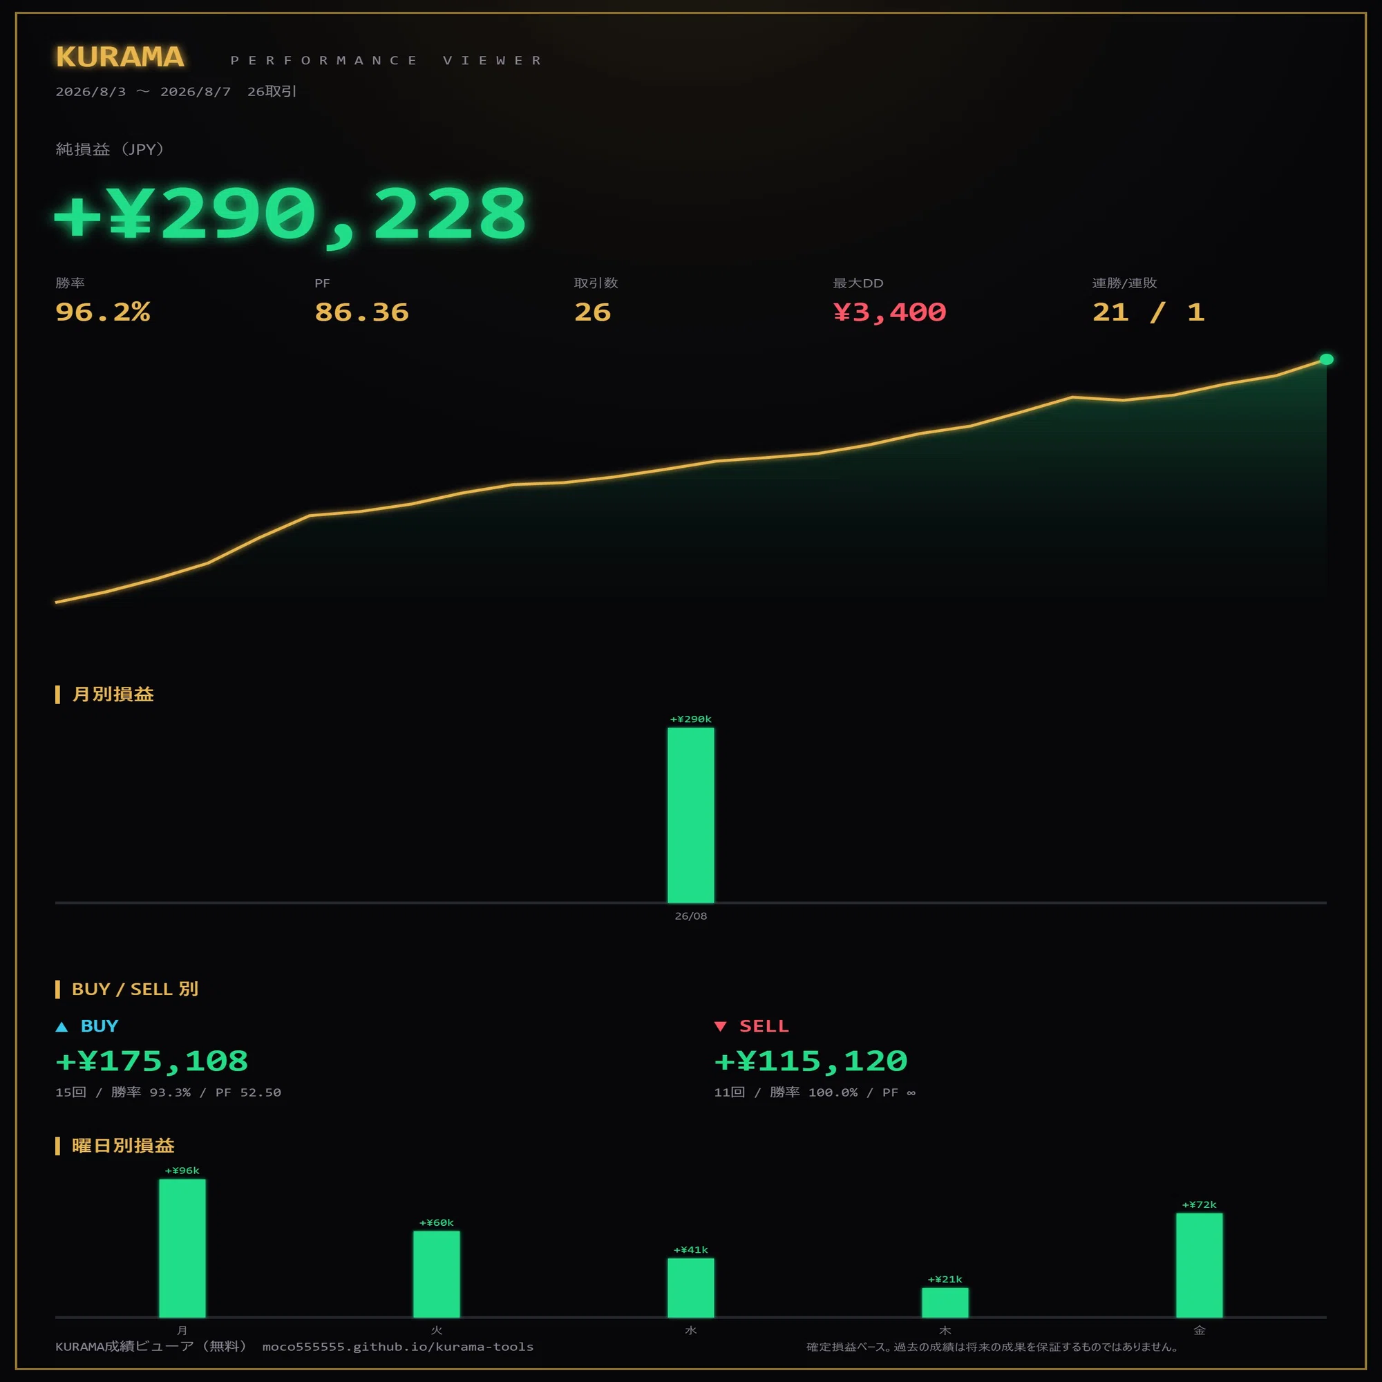Click the 取引数 label
The width and height of the screenshot is (1382, 1382).
596,283
